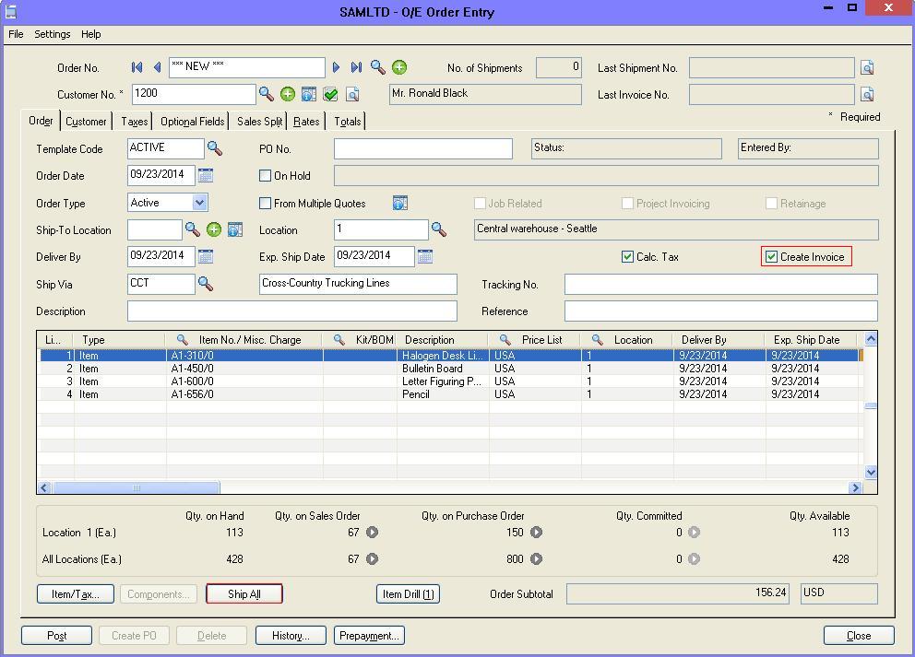The height and width of the screenshot is (657, 915).
Task: Open customer info icon beside Customer No.
Action: [x=309, y=94]
